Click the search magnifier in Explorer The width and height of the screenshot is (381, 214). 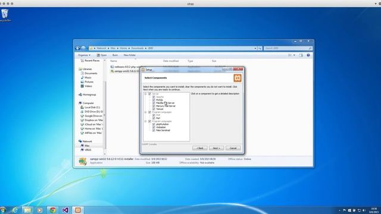[x=310, y=48]
